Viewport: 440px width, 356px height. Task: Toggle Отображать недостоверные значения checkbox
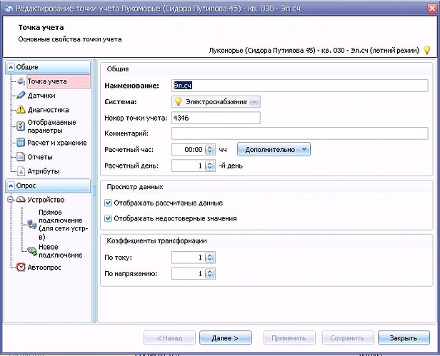[108, 218]
